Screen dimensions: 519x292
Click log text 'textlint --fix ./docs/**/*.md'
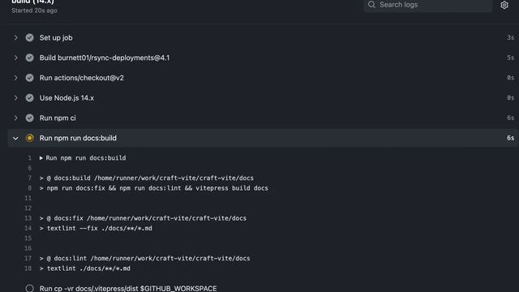click(96, 229)
